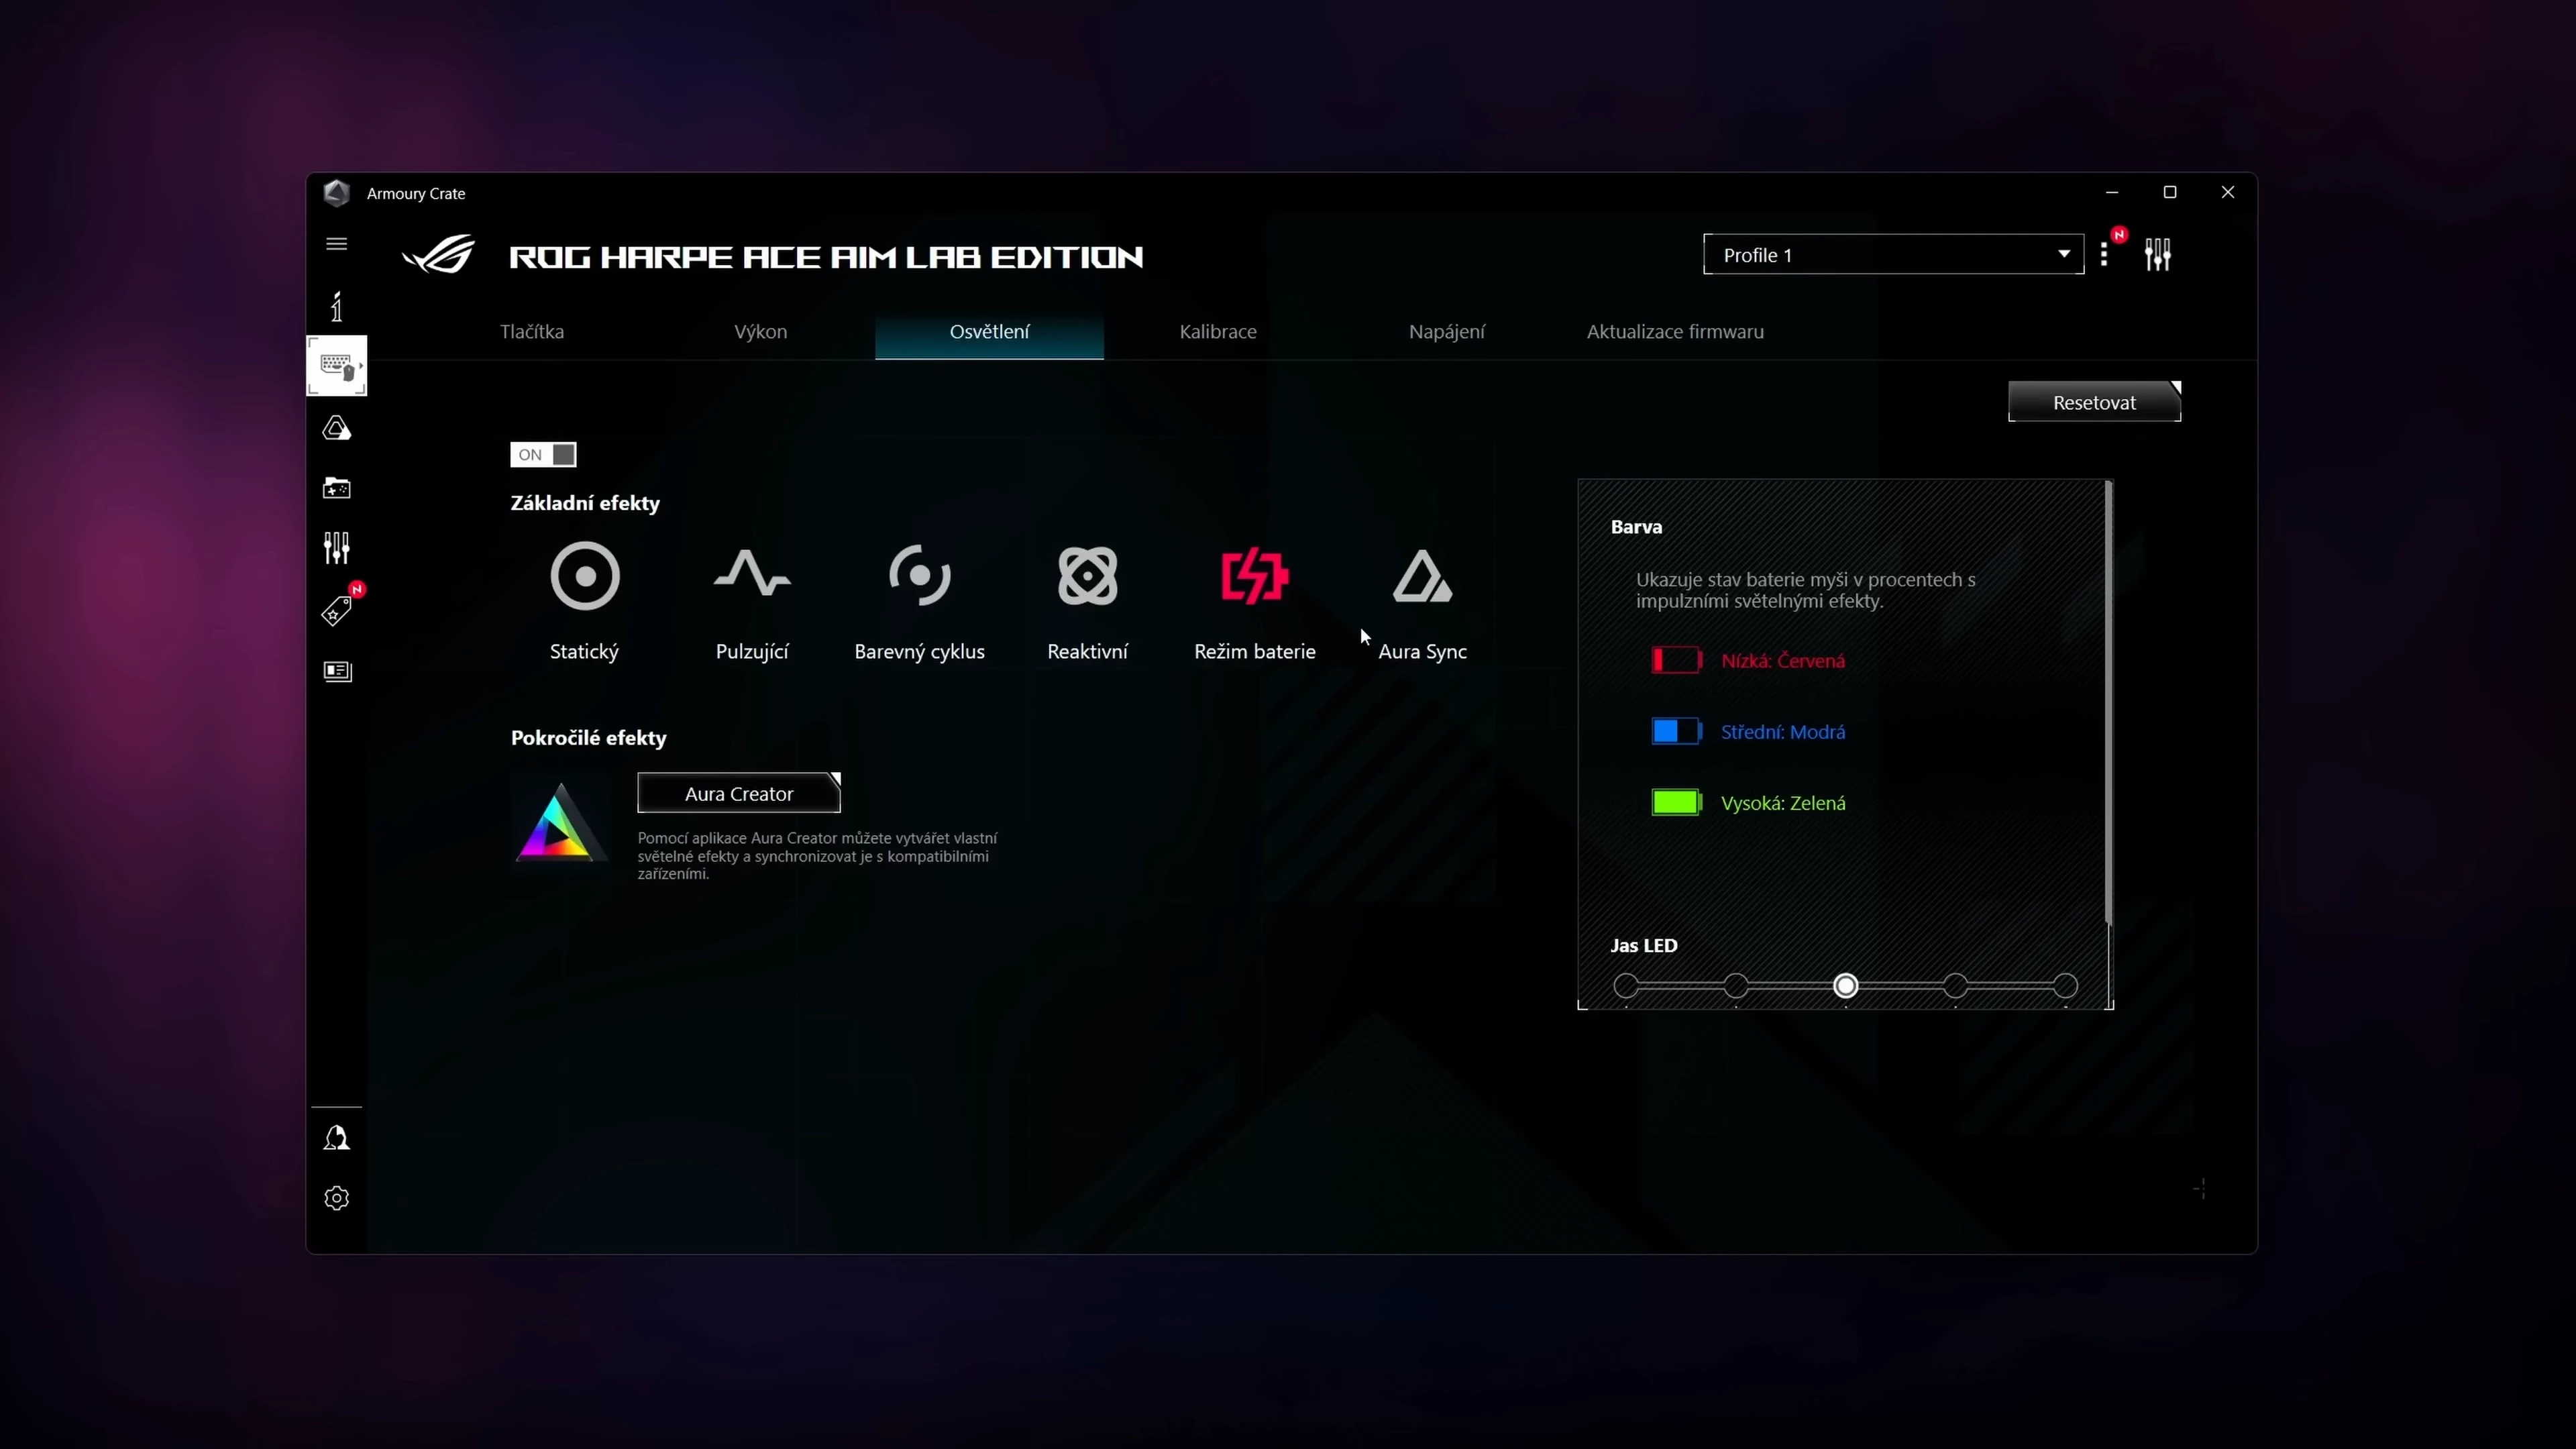The image size is (2576, 1449).
Task: Click the current middle LED brightness knob
Action: coord(1846,986)
